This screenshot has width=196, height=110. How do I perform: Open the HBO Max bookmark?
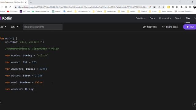[x=25, y=11]
